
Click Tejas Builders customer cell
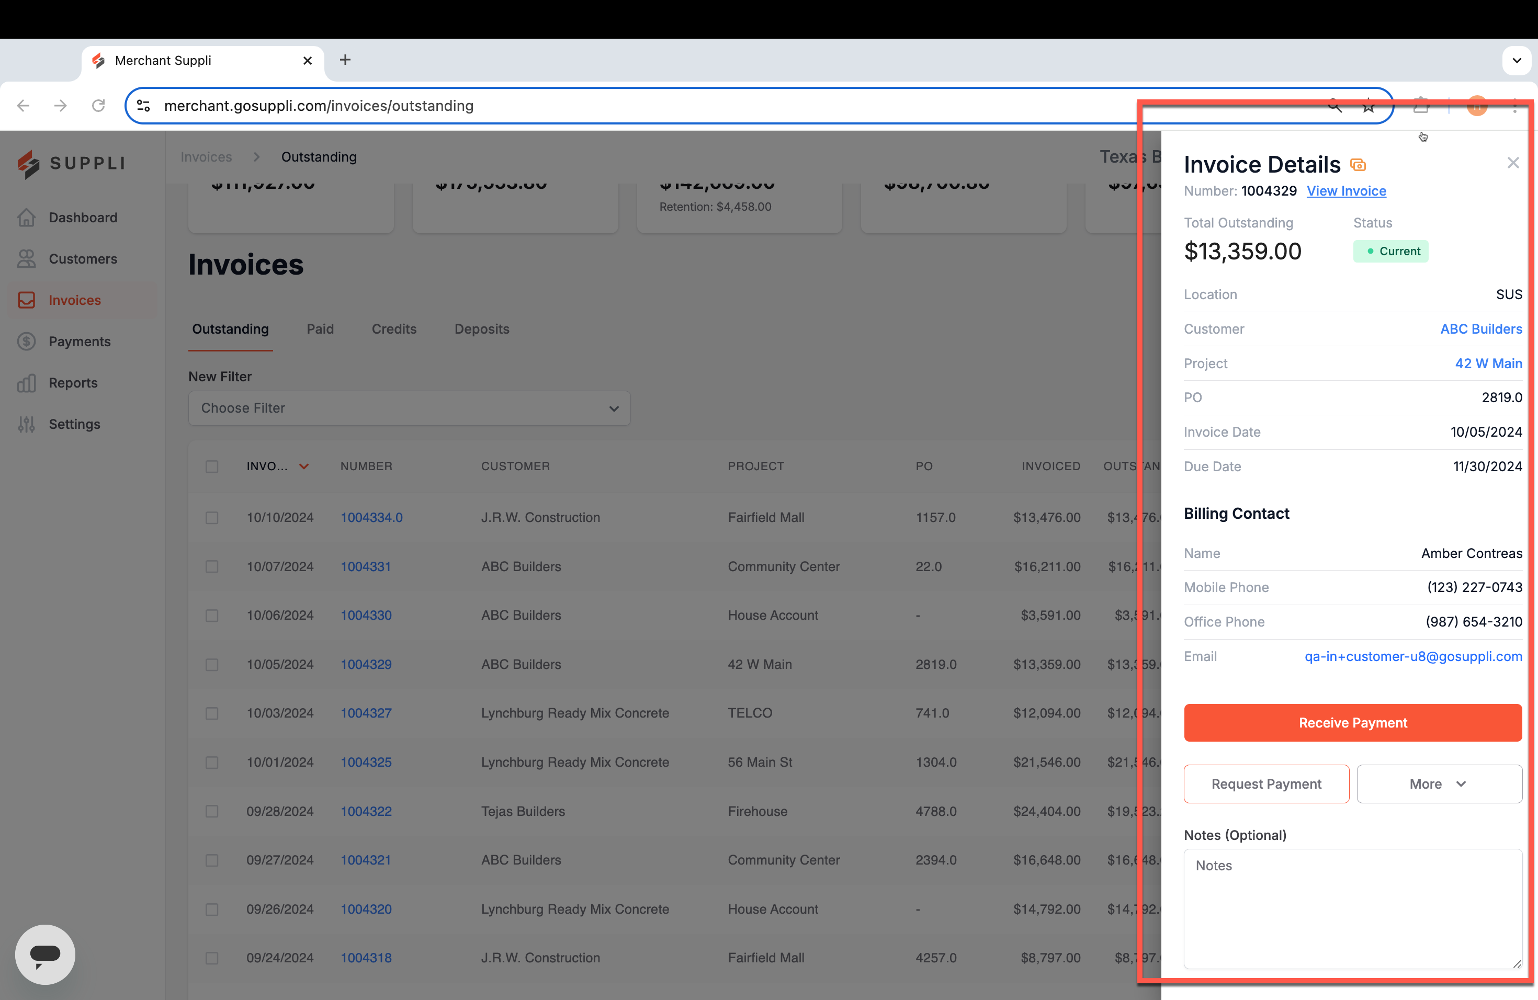[523, 811]
